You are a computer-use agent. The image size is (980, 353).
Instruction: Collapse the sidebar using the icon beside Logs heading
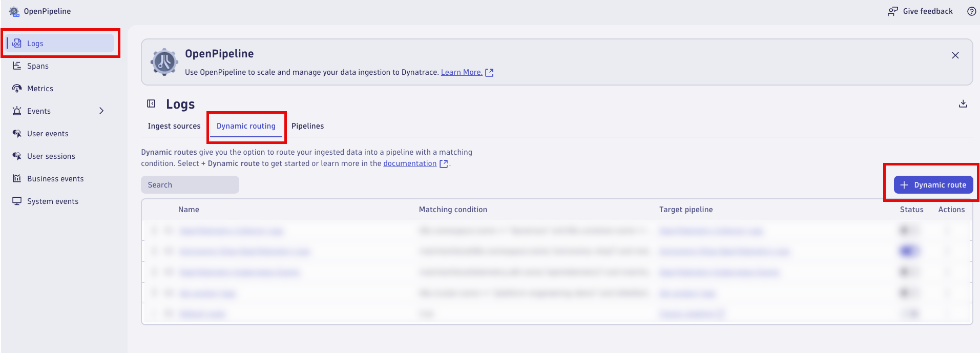151,104
